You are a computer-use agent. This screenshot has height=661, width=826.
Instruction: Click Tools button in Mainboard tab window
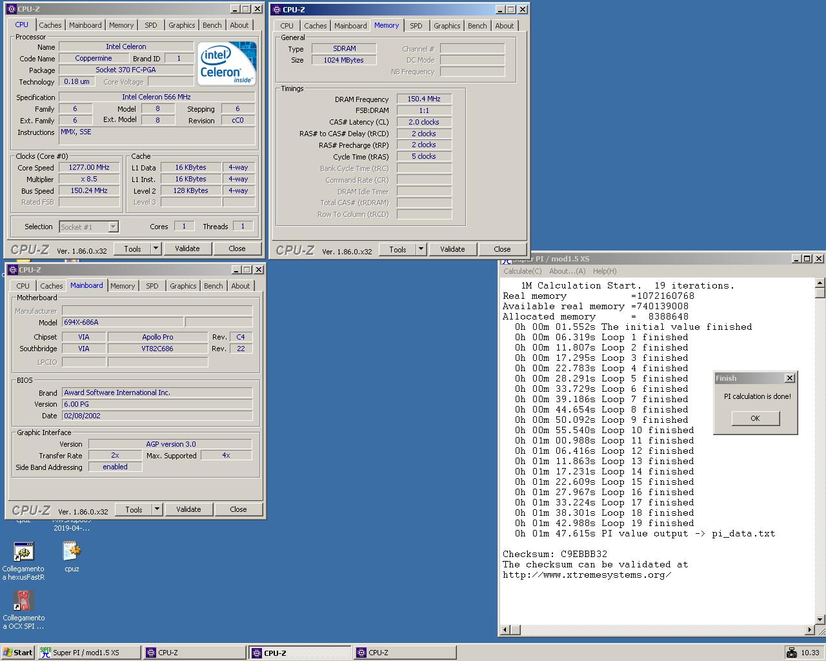coord(134,509)
